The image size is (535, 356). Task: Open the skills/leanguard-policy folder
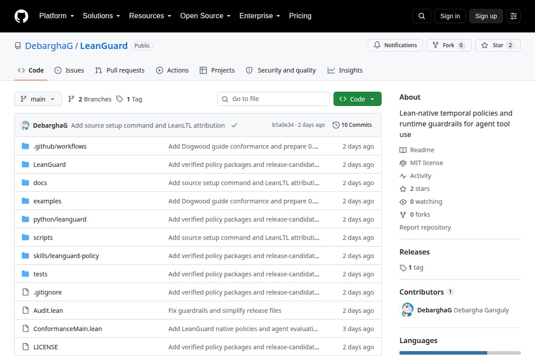66,256
